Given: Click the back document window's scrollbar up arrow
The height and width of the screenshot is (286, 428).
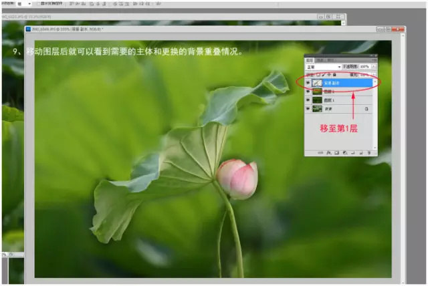Looking at the screenshot, I should 343,23.
